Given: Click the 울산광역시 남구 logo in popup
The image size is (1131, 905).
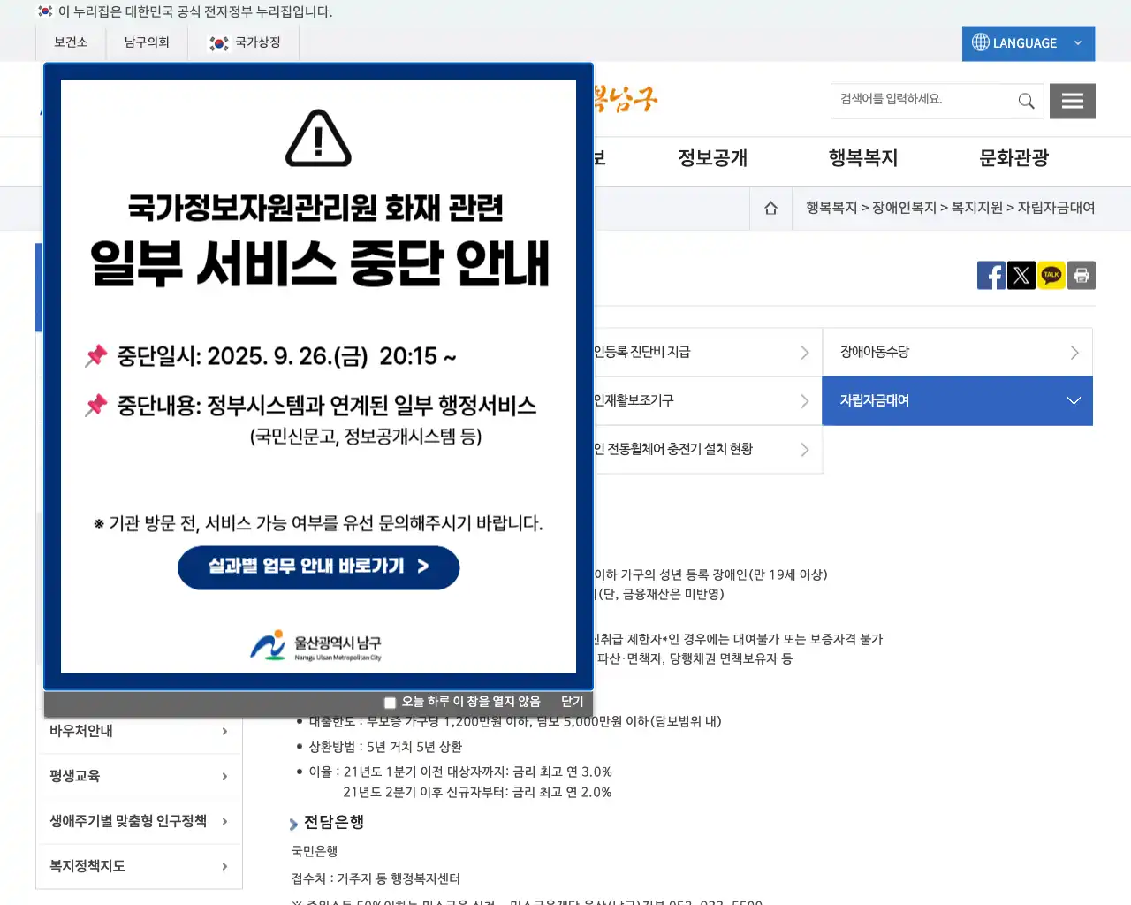Looking at the screenshot, I should [x=315, y=646].
